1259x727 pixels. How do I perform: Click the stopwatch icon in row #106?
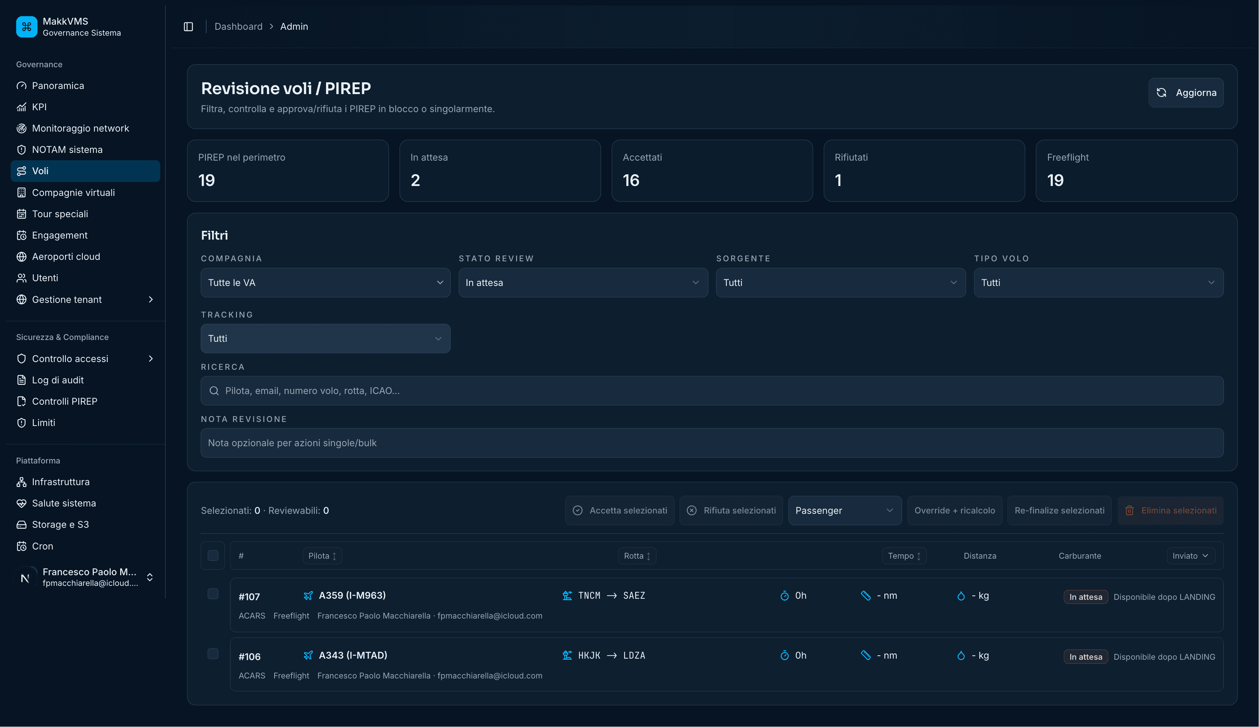(x=784, y=655)
